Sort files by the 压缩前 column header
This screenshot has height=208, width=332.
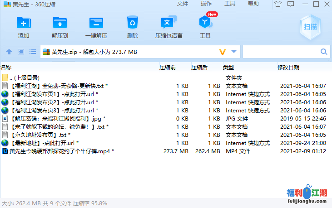point(168,67)
